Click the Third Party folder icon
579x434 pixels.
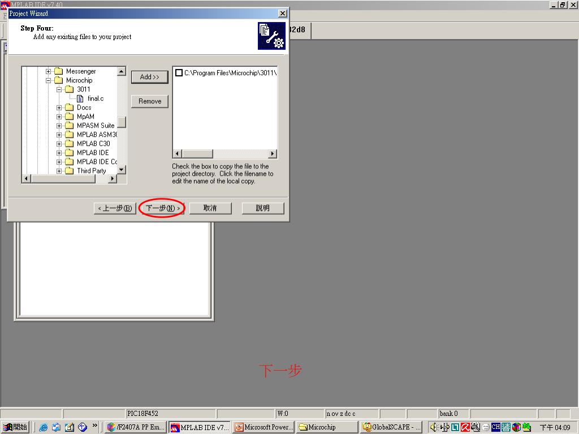70,171
